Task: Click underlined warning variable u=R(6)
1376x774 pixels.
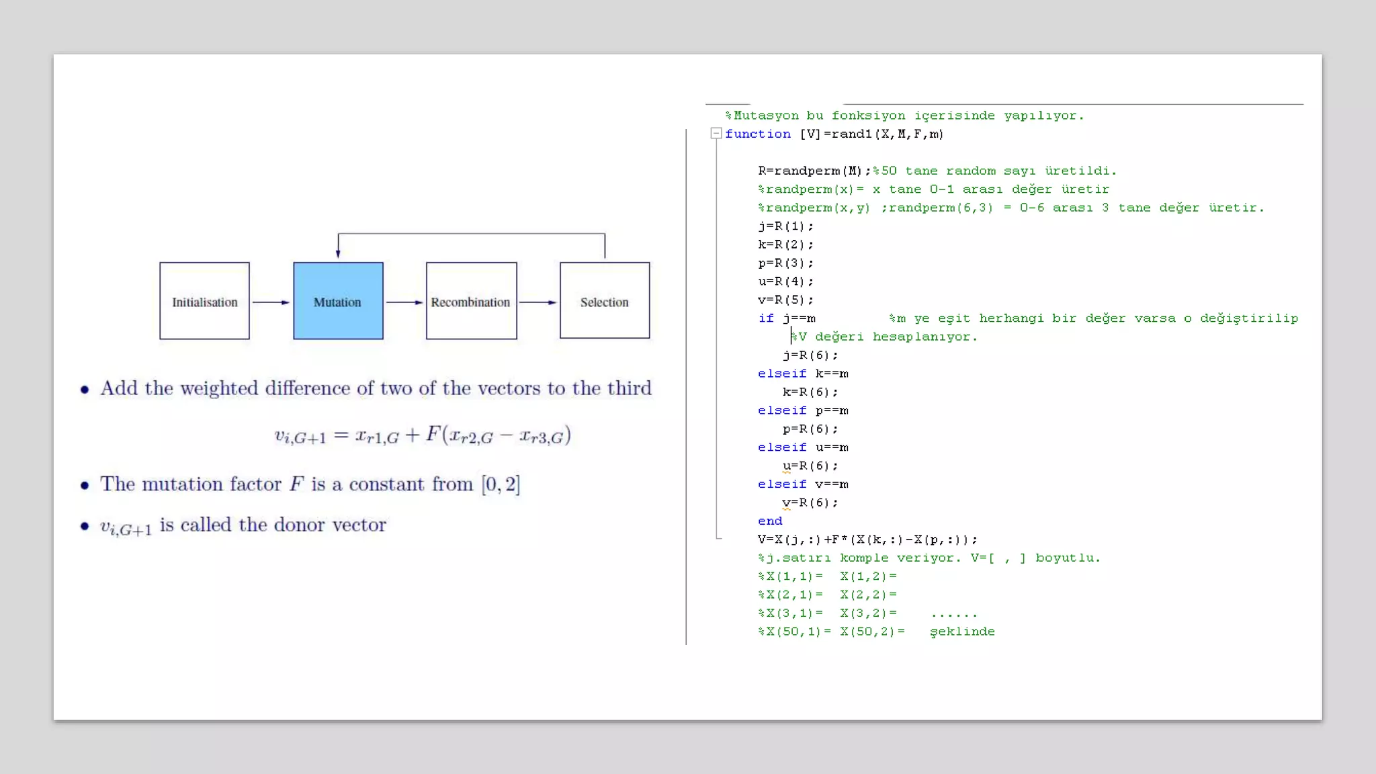Action: 787,466
